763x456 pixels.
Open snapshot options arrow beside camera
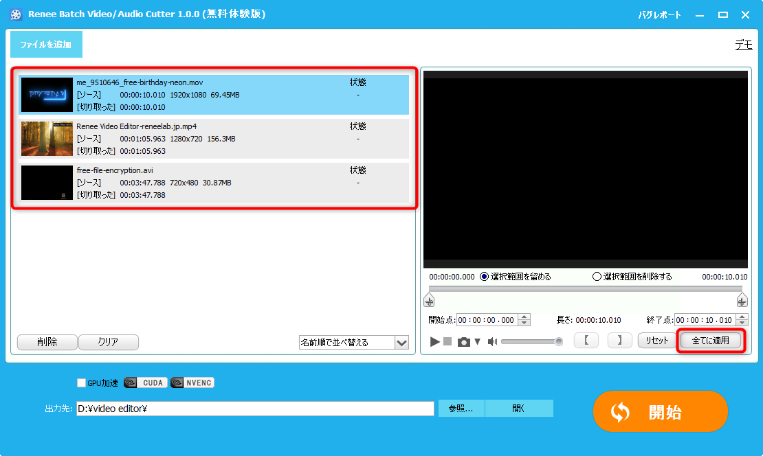pyautogui.click(x=477, y=342)
